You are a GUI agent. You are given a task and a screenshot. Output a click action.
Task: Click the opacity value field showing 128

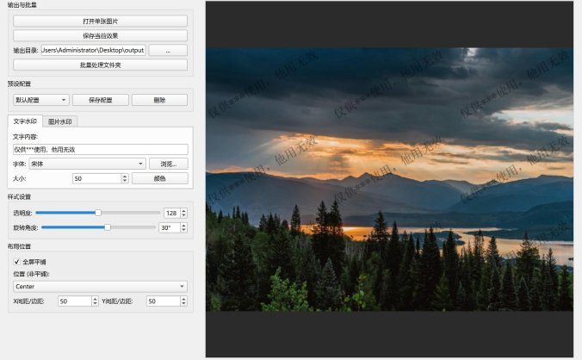coord(172,213)
